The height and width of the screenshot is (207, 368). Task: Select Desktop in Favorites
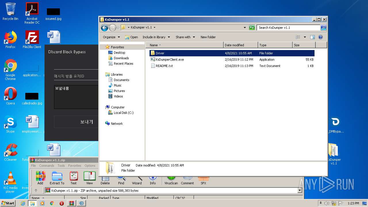[x=116, y=53]
